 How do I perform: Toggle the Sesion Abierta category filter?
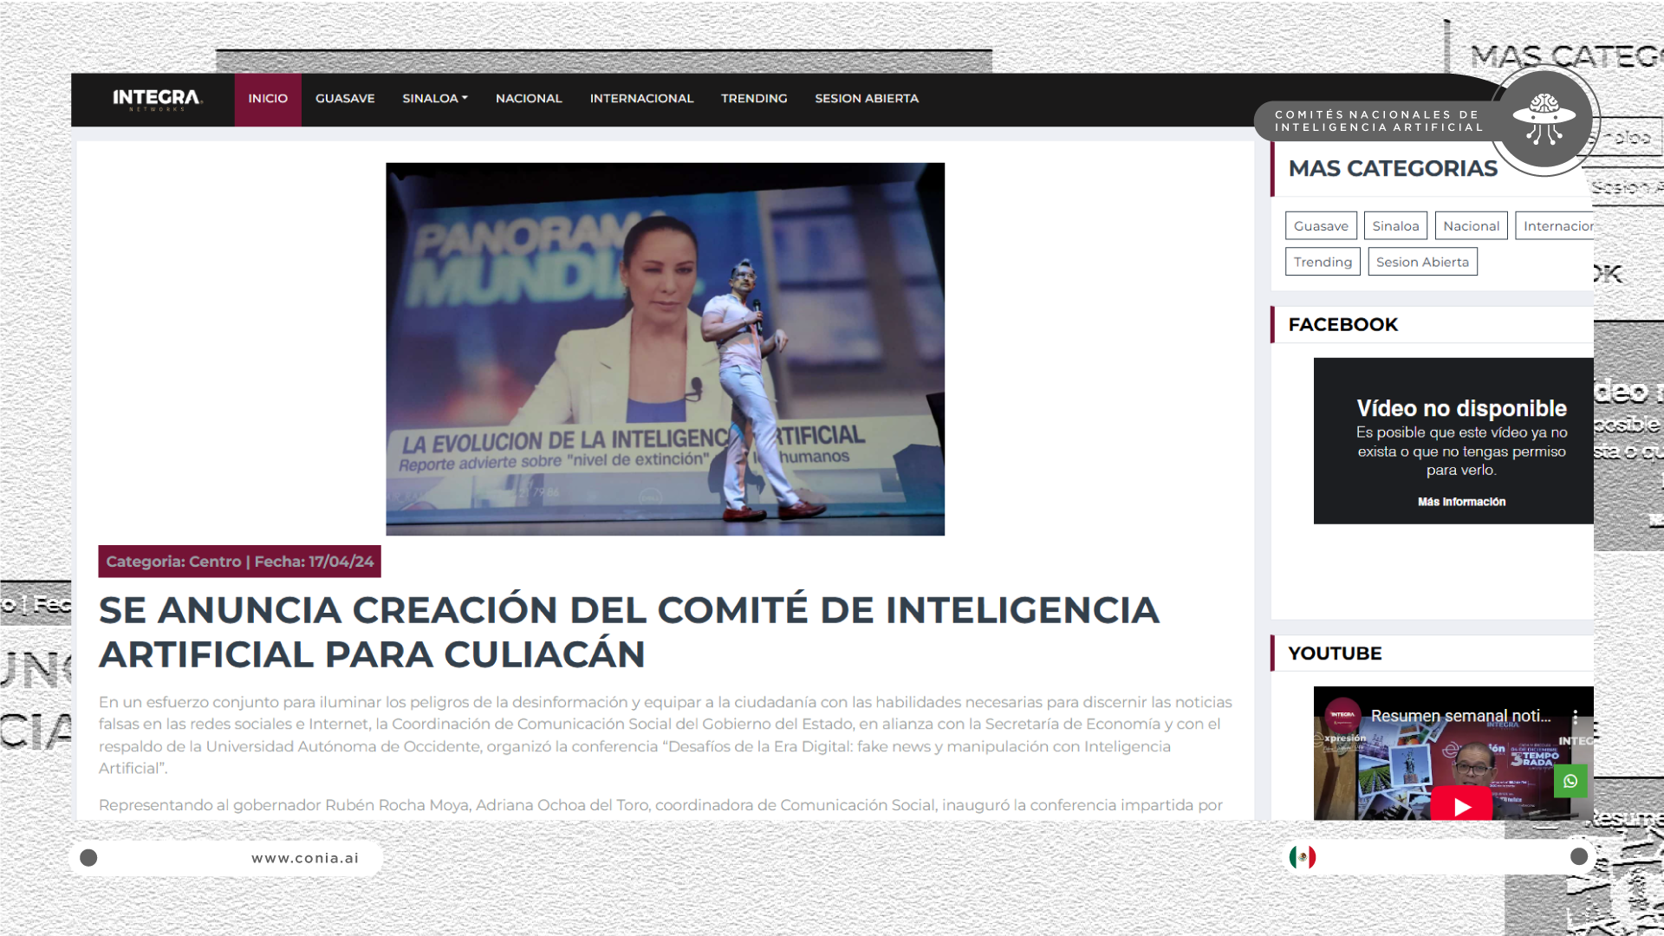1422,261
